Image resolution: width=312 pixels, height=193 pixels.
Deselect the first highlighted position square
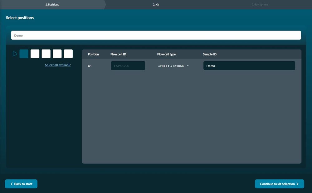24,54
